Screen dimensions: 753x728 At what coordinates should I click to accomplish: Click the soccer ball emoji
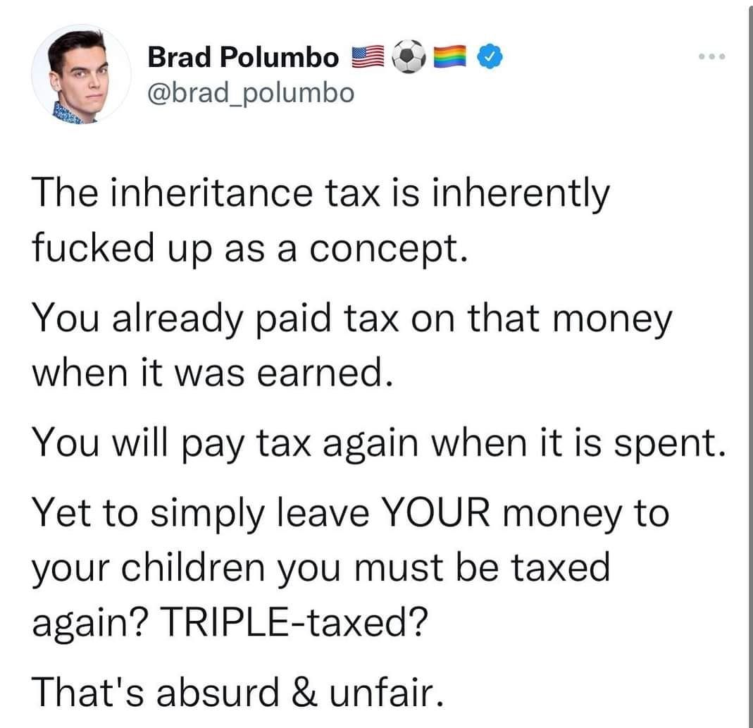click(x=409, y=56)
